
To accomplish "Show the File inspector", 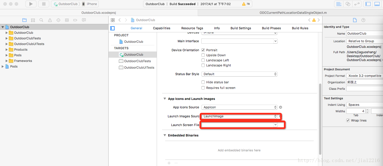I will [x=355, y=20].
